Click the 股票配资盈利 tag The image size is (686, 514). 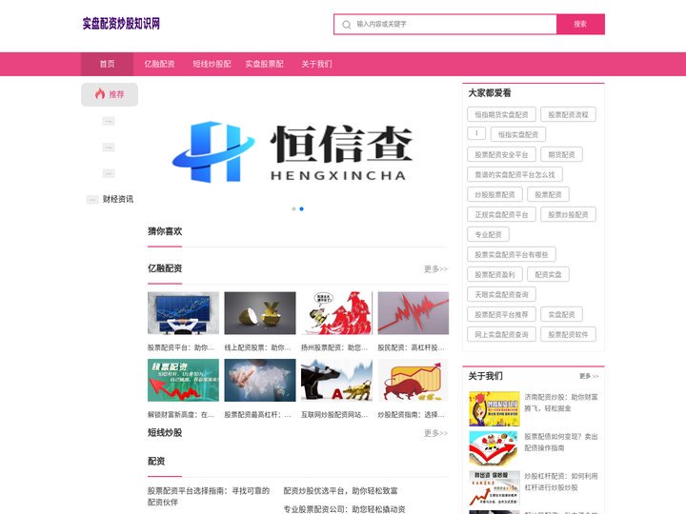pyautogui.click(x=494, y=274)
